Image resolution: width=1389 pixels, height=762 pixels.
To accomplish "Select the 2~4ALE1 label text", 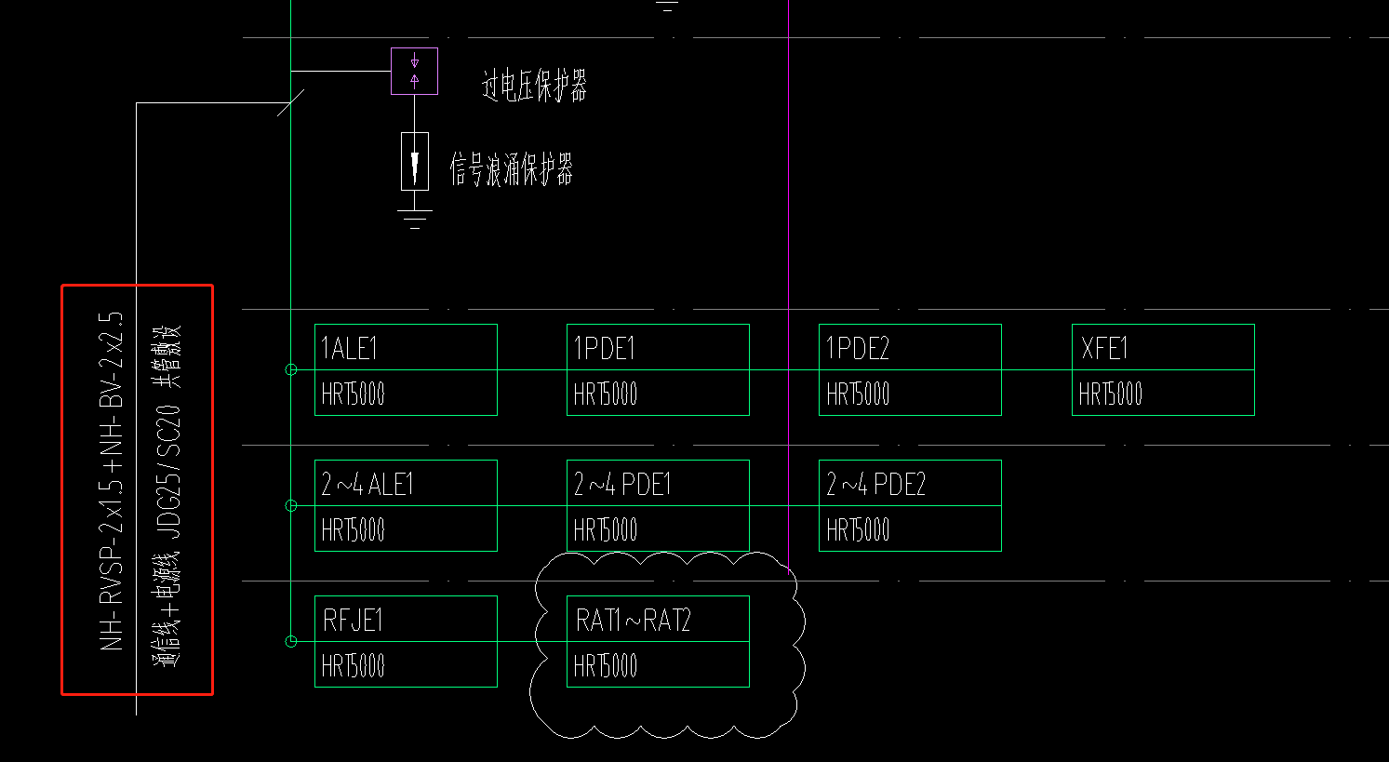I will pyautogui.click(x=367, y=484).
